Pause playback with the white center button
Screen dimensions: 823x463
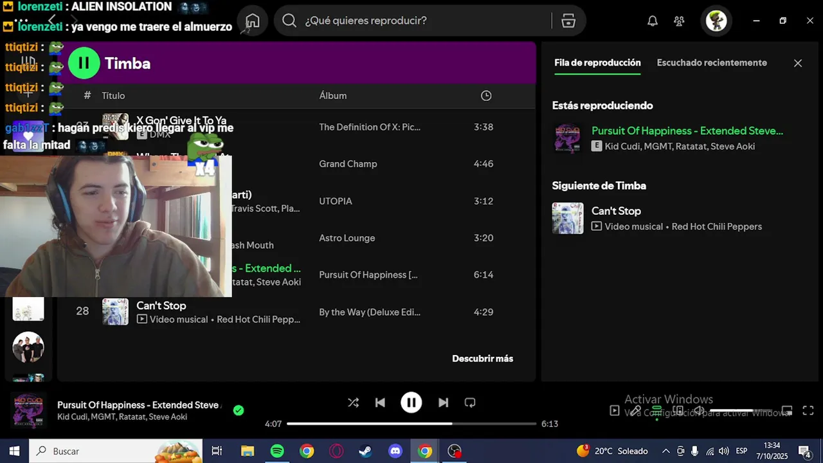click(411, 403)
